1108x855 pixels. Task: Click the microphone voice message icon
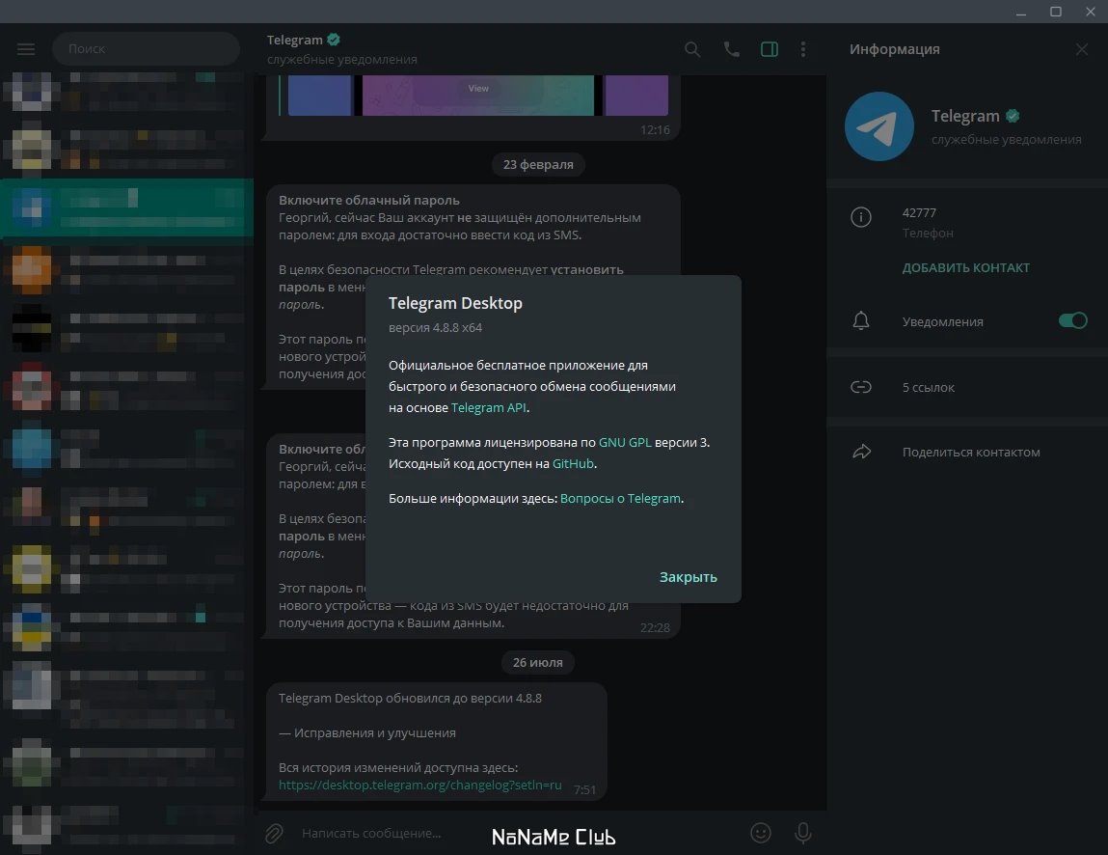802,833
